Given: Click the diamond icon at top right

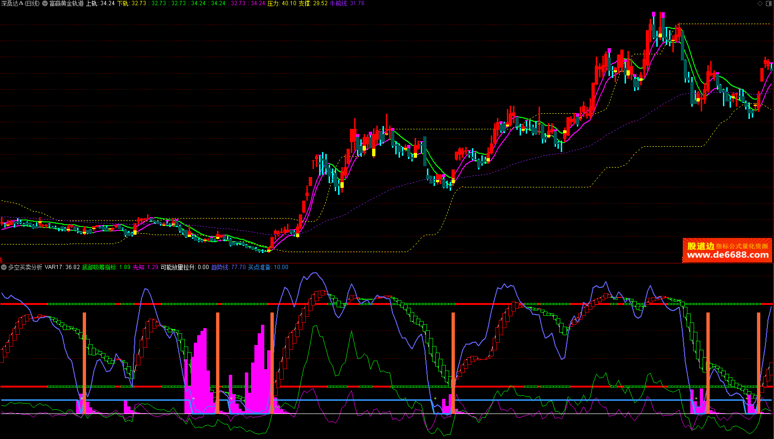Looking at the screenshot, I should tap(760, 3).
